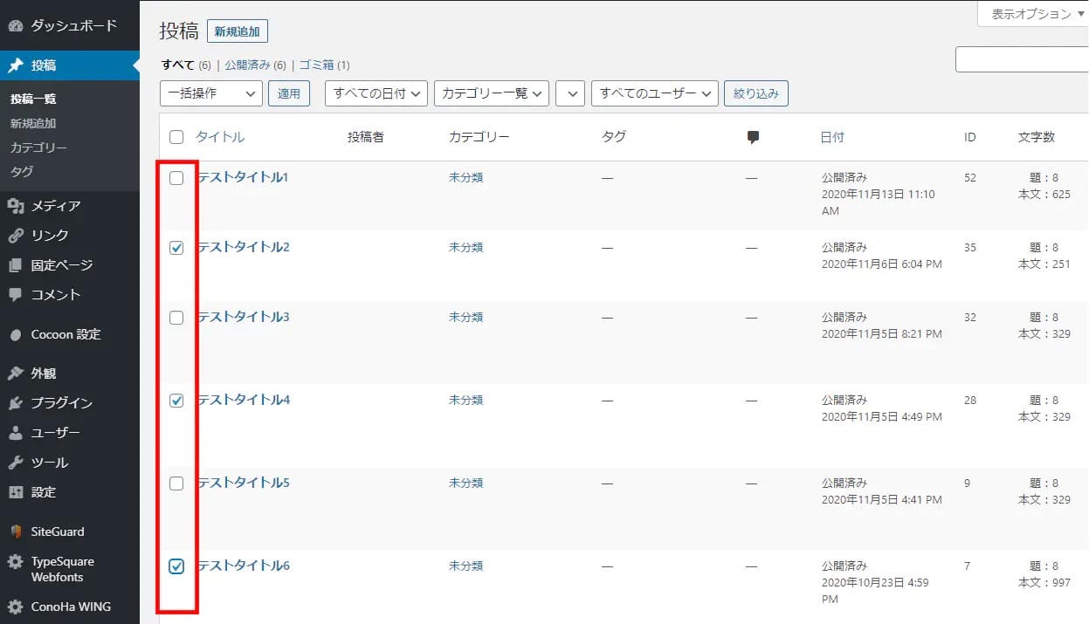Open the すべての日付 date filter dropdown
1089x624 pixels.
(x=376, y=93)
